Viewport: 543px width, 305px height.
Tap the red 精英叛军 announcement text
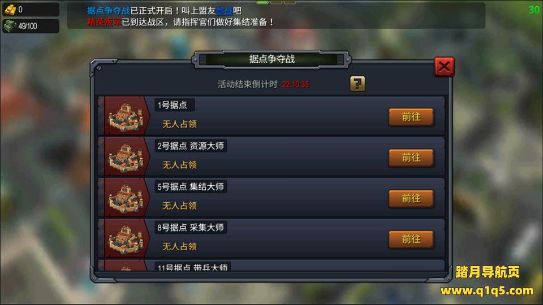click(104, 22)
